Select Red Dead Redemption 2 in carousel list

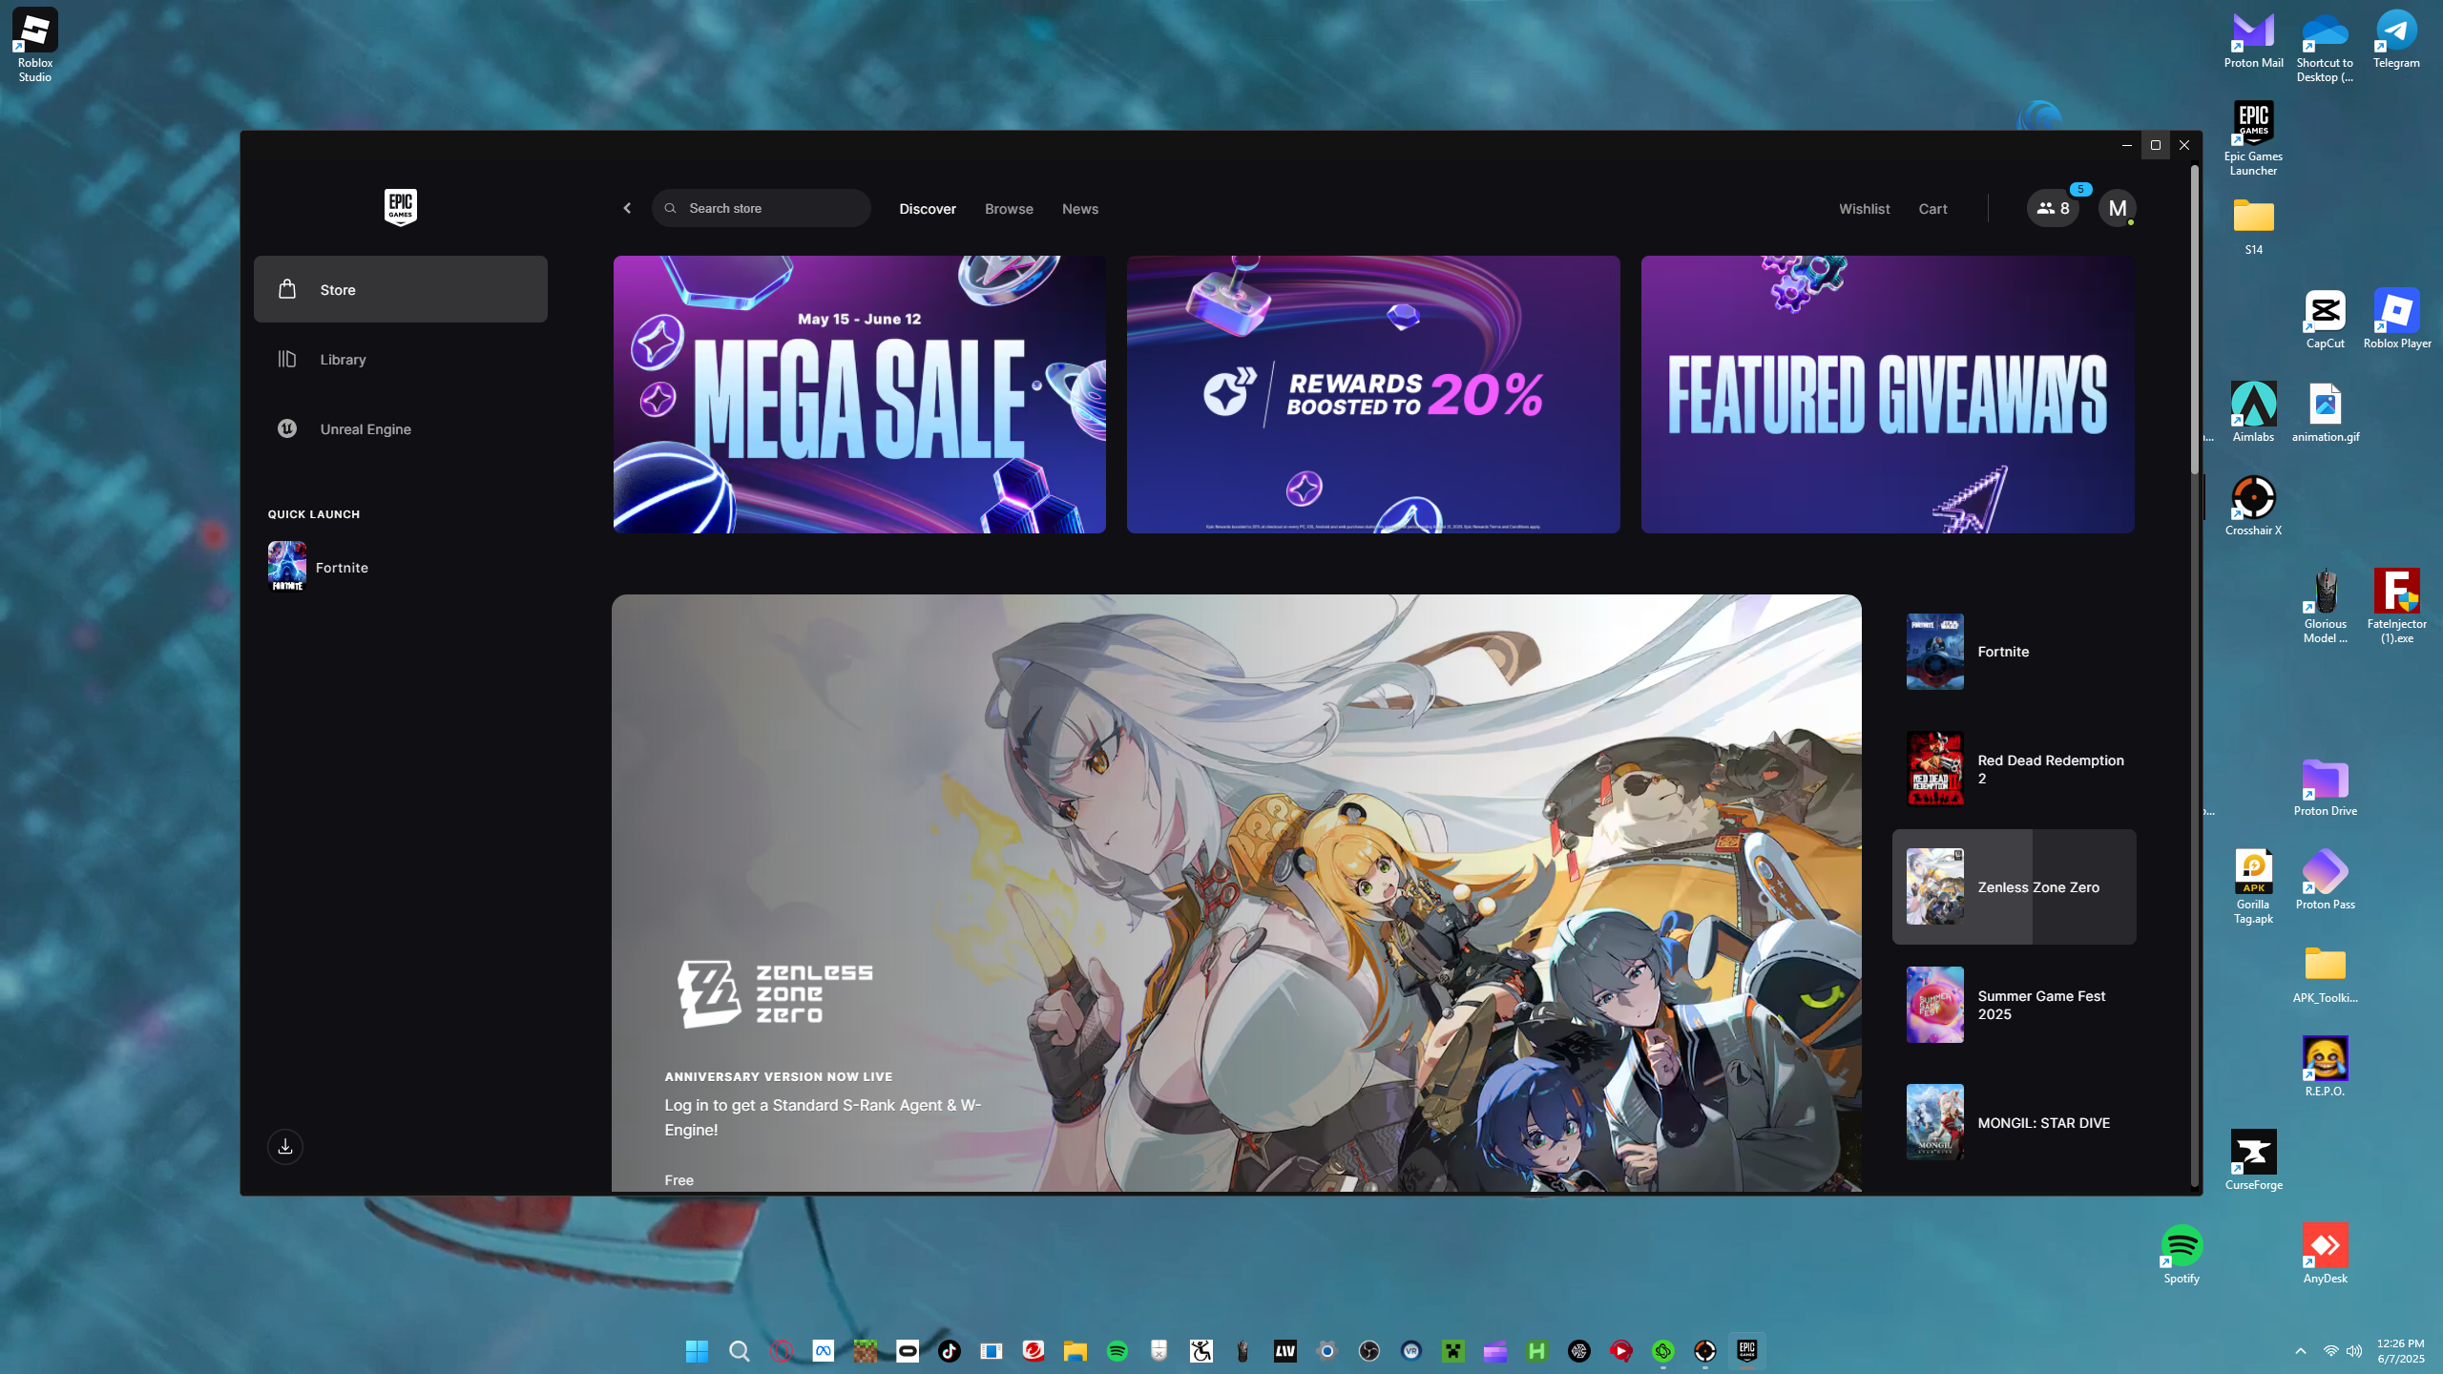[2014, 769]
